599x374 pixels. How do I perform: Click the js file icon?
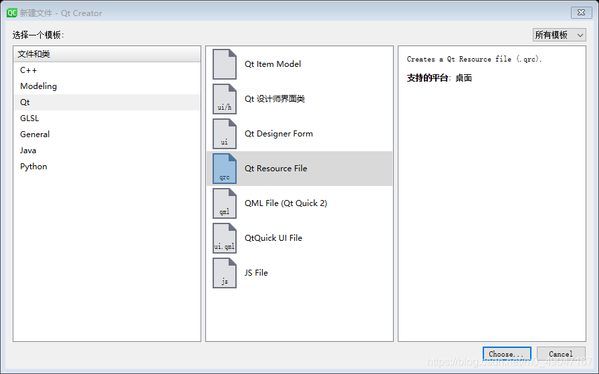point(225,273)
